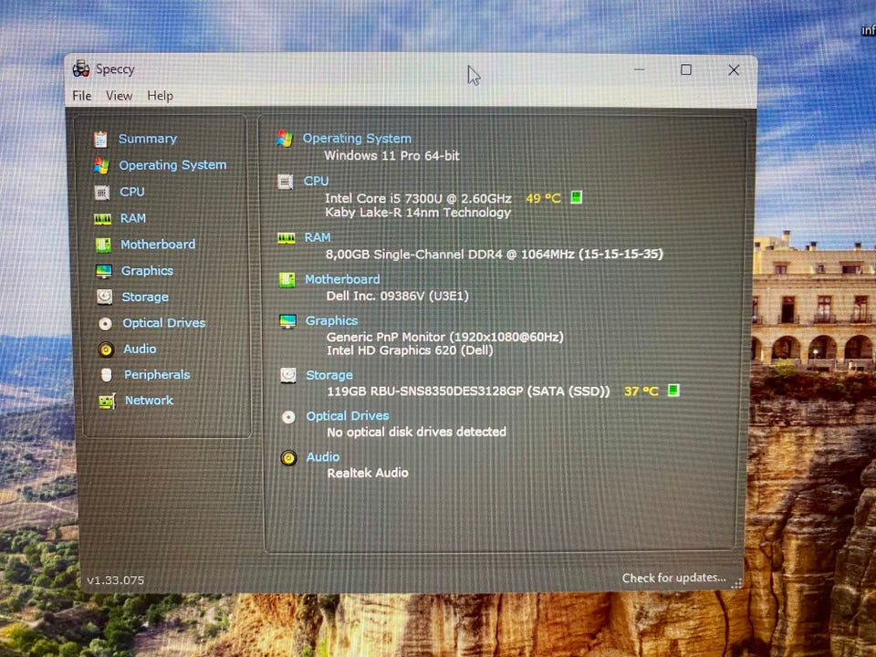876x657 pixels.
Task: Select Optical Drives in the sidebar
Action: click(x=164, y=323)
